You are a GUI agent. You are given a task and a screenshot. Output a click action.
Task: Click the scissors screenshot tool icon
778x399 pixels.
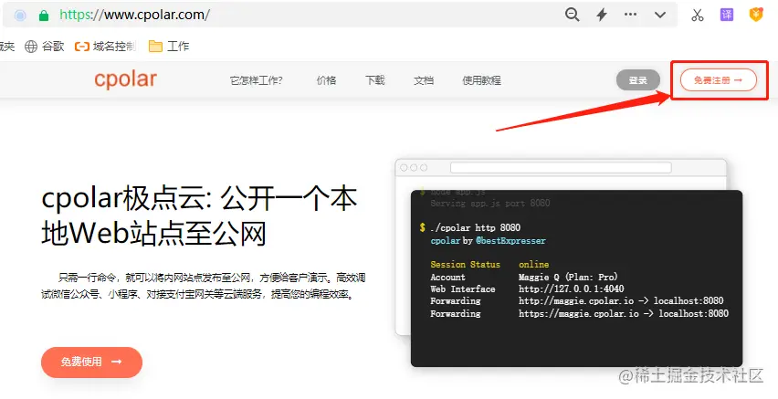coord(697,15)
